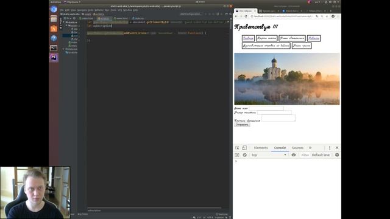This screenshot has width=390, height=219.
Task: Expand more DevTools tabs with chevrons
Action: 310,148
